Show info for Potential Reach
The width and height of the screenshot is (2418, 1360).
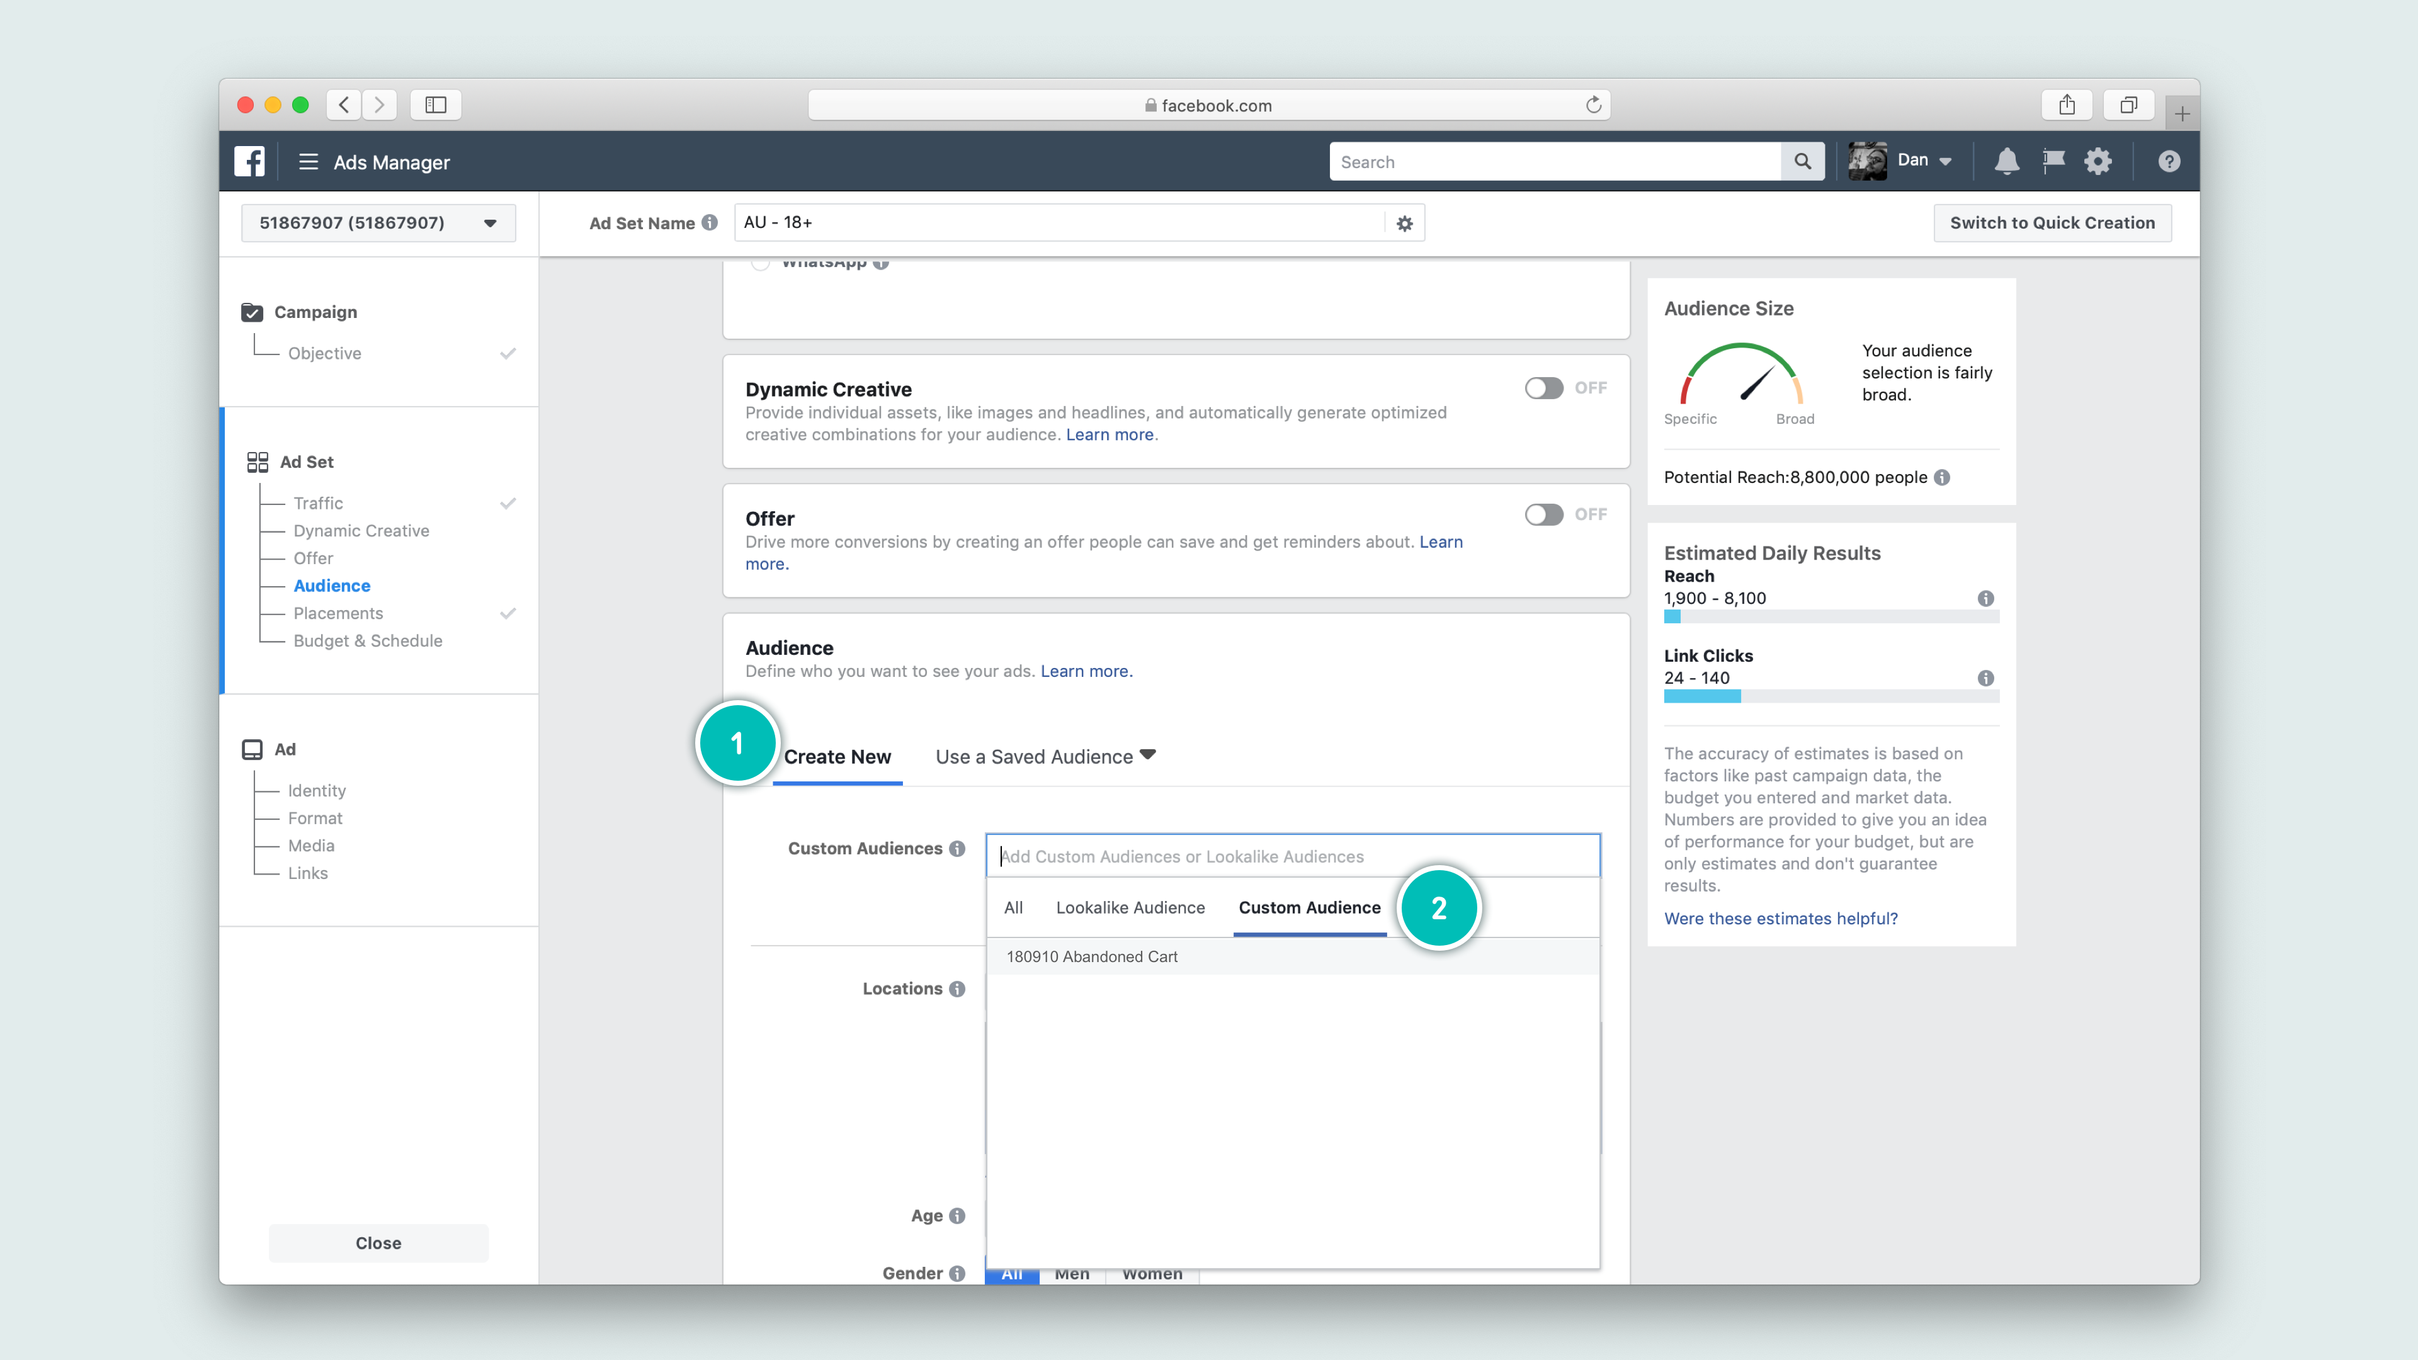point(1942,477)
